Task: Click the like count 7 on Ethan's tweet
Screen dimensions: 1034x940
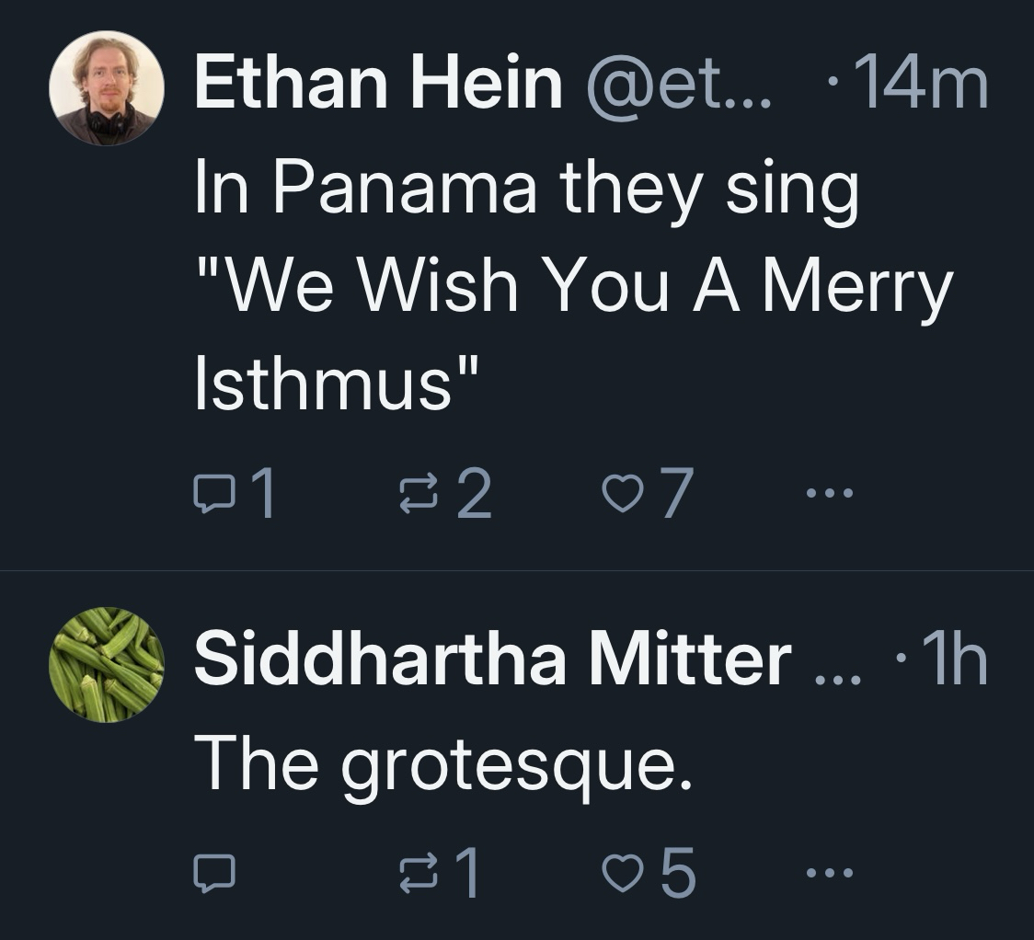Action: point(674,494)
